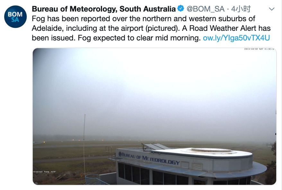
Task: Open the BOM SA profile avatar
Action: (15, 17)
